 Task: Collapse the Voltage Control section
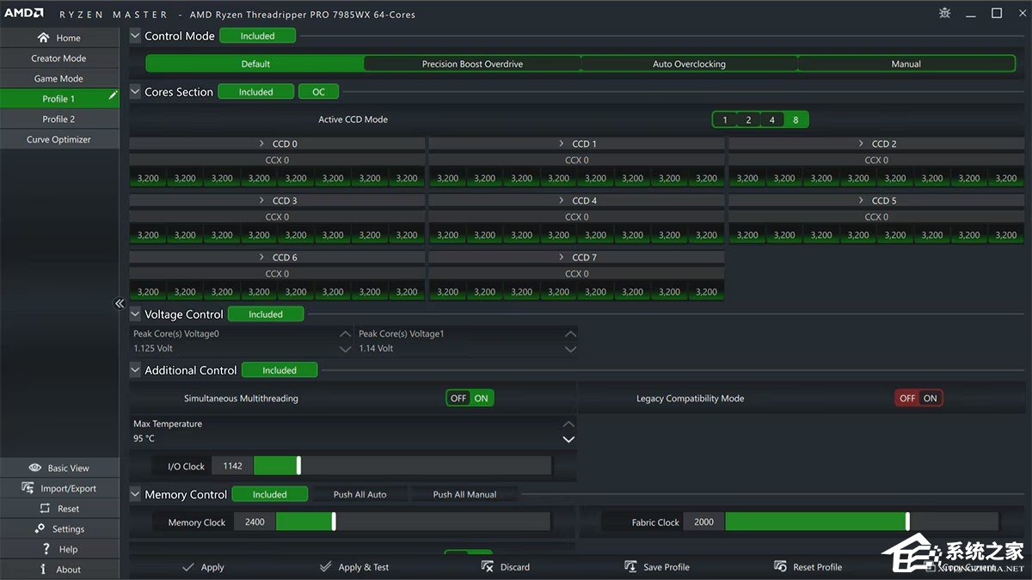[136, 314]
